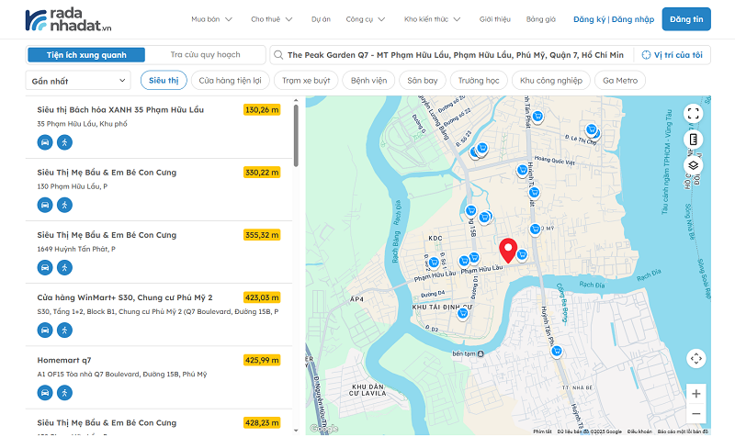735x448 pixels.
Task: Open Điều khoản link on map
Action: (639, 431)
